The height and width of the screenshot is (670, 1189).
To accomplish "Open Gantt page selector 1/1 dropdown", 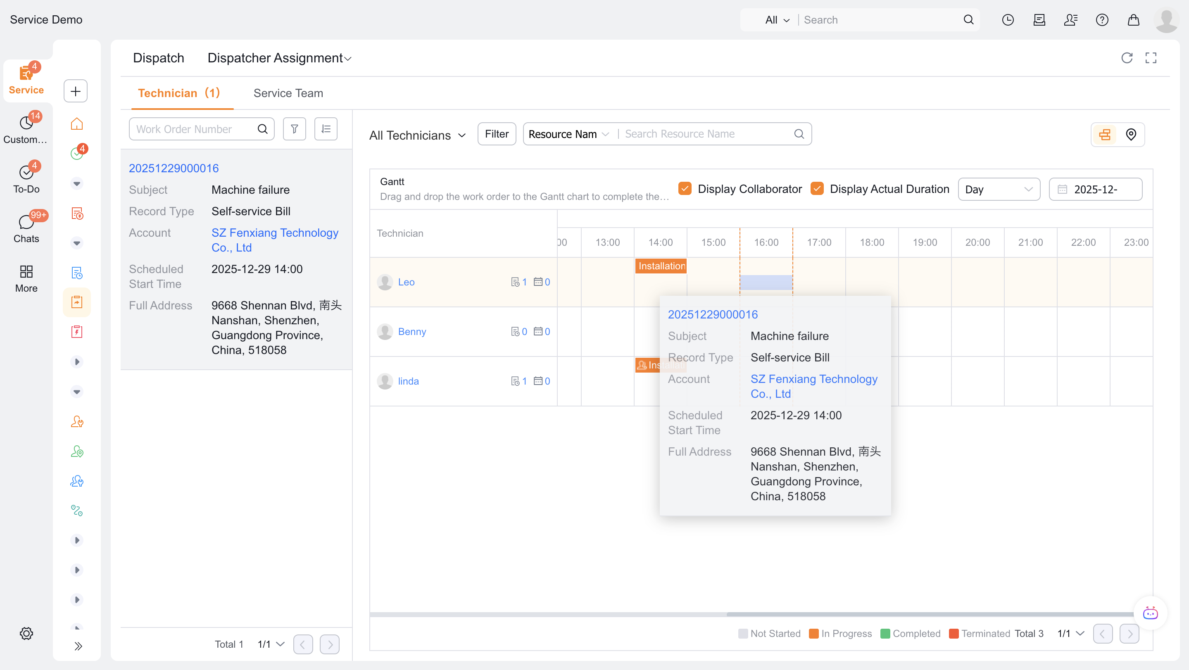I will pos(1071,634).
